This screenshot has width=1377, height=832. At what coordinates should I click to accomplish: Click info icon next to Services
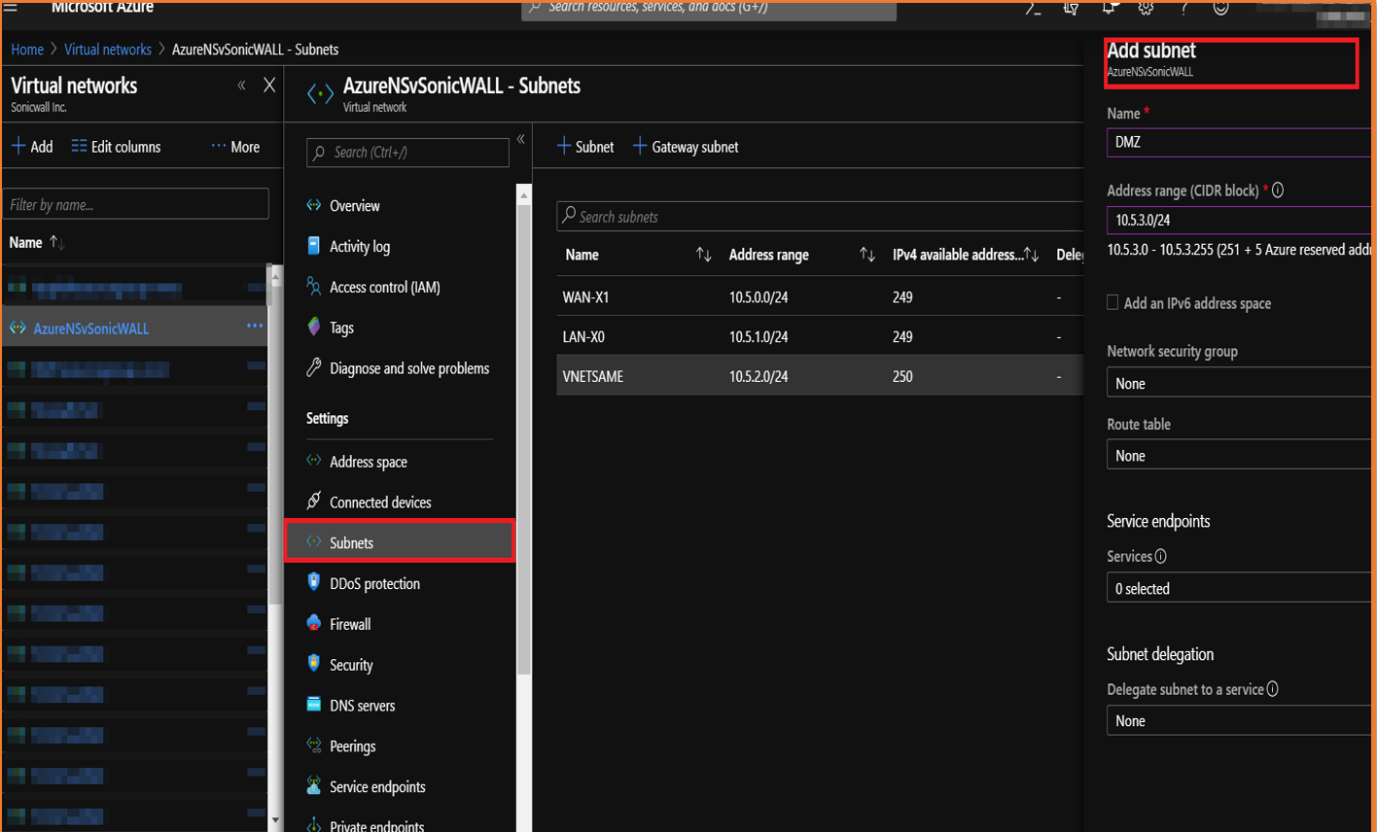click(1160, 557)
